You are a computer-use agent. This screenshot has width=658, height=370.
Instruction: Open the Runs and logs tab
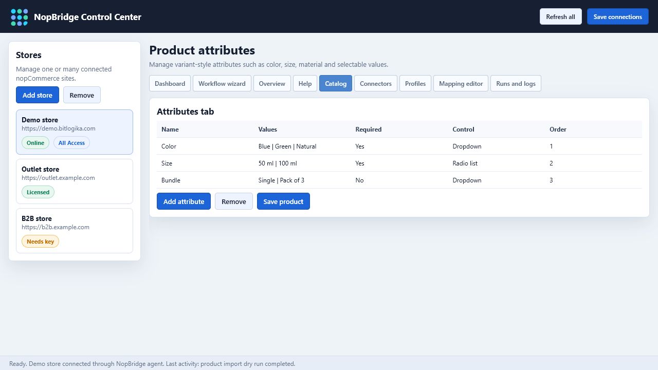(x=516, y=83)
